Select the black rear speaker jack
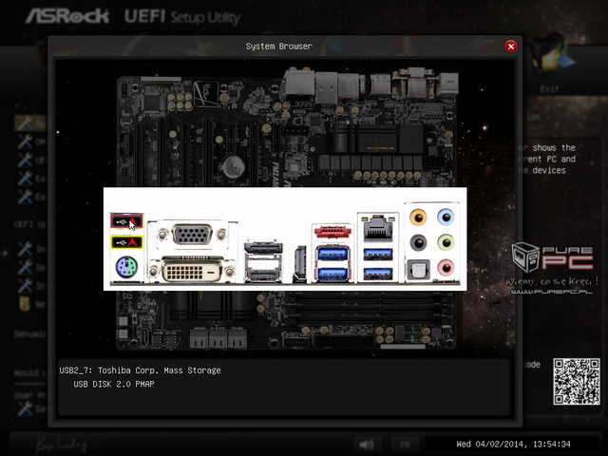608x456 pixels. [x=418, y=243]
